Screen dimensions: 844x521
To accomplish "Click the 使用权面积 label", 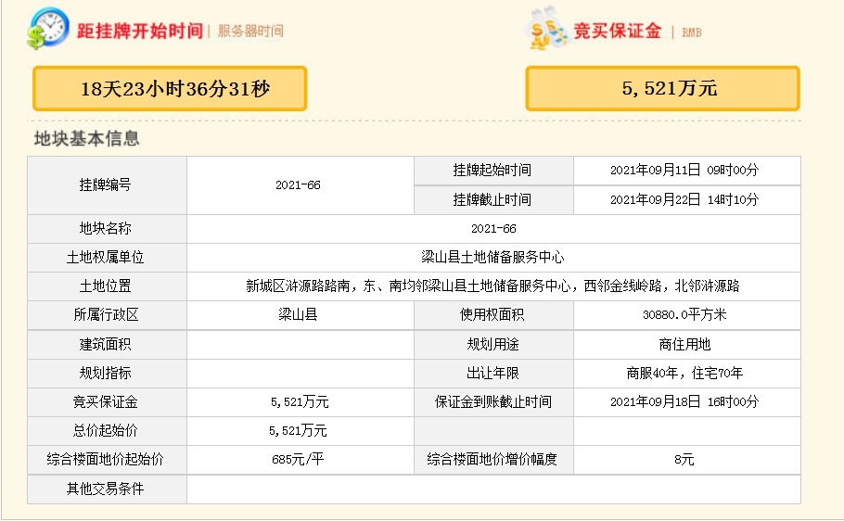I will point(492,315).
